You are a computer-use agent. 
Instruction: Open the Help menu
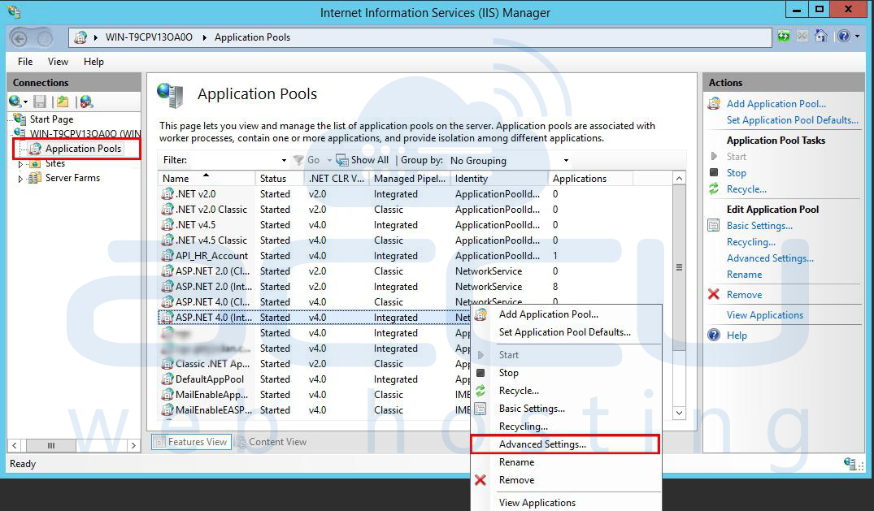(93, 61)
